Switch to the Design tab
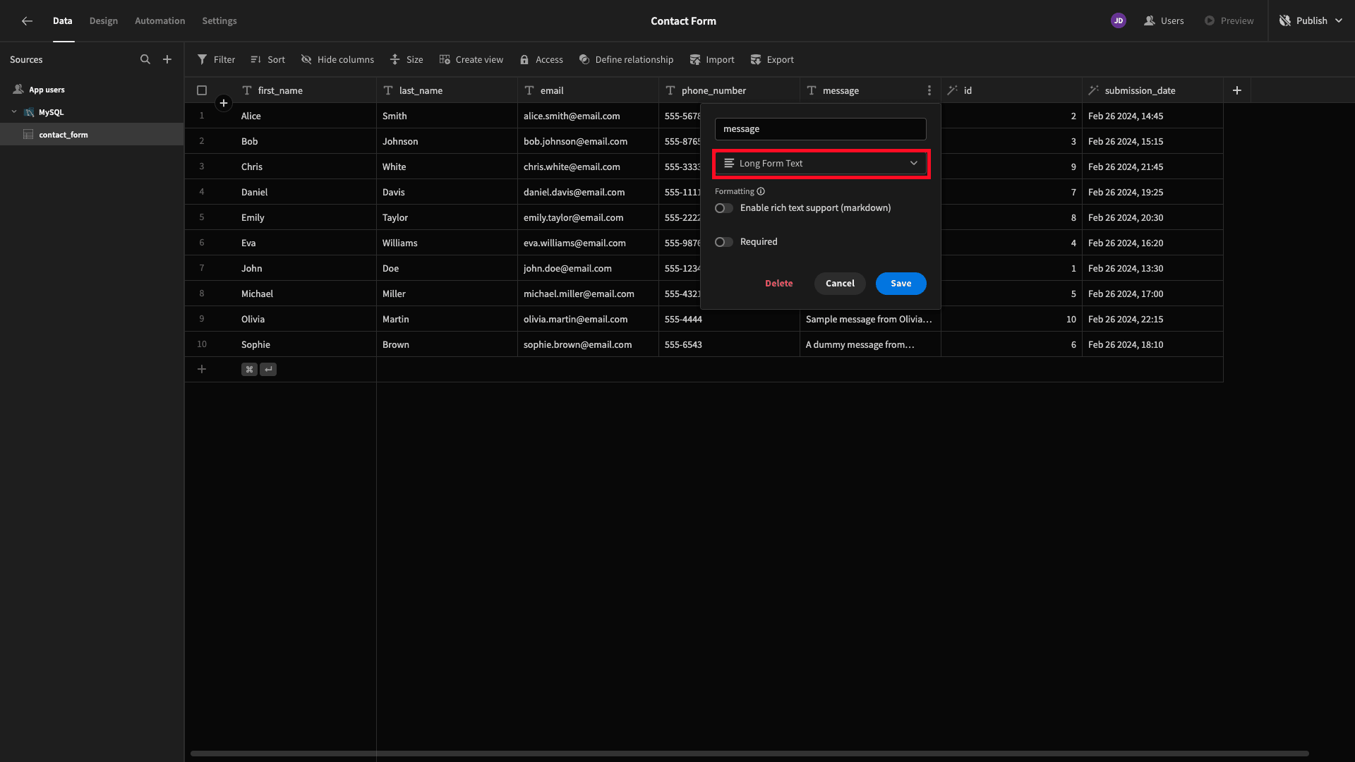 (x=104, y=21)
